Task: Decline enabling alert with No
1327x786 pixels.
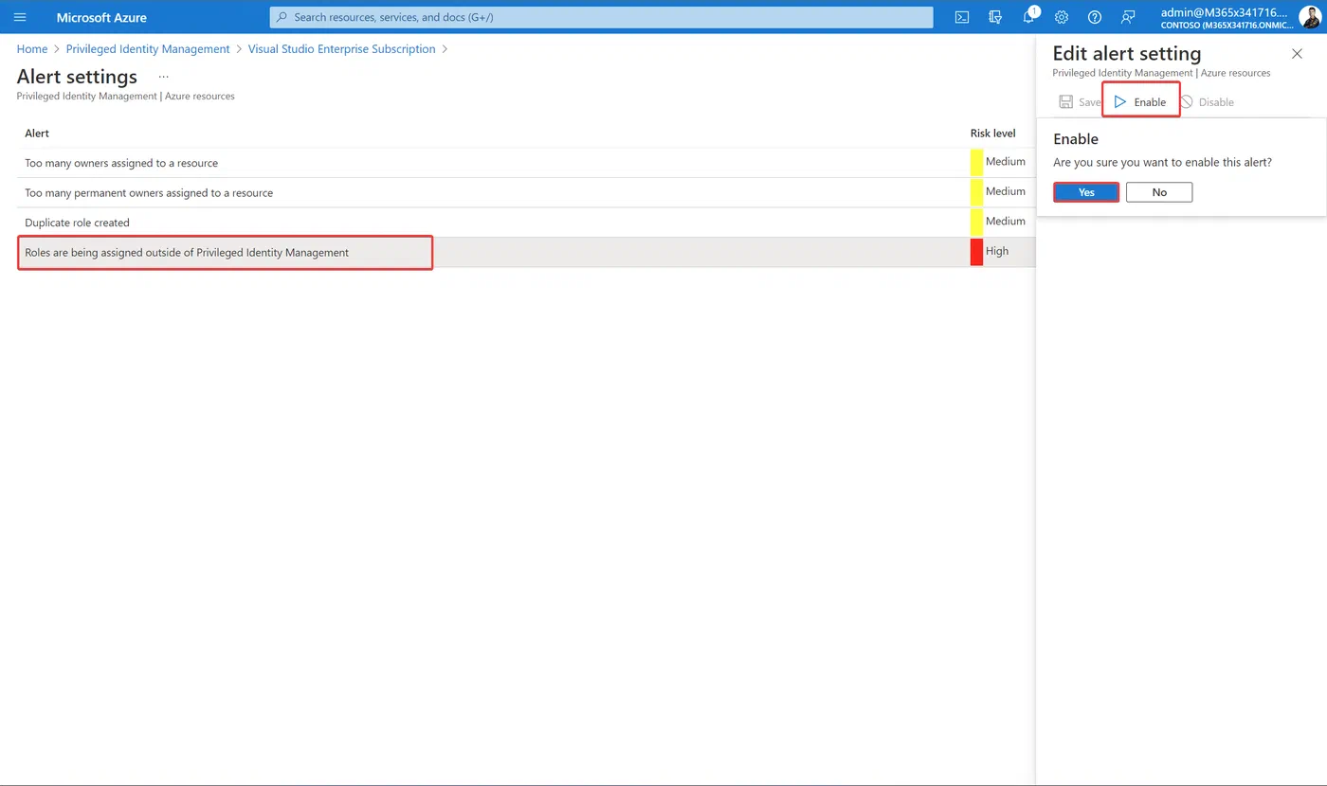Action: 1159,192
